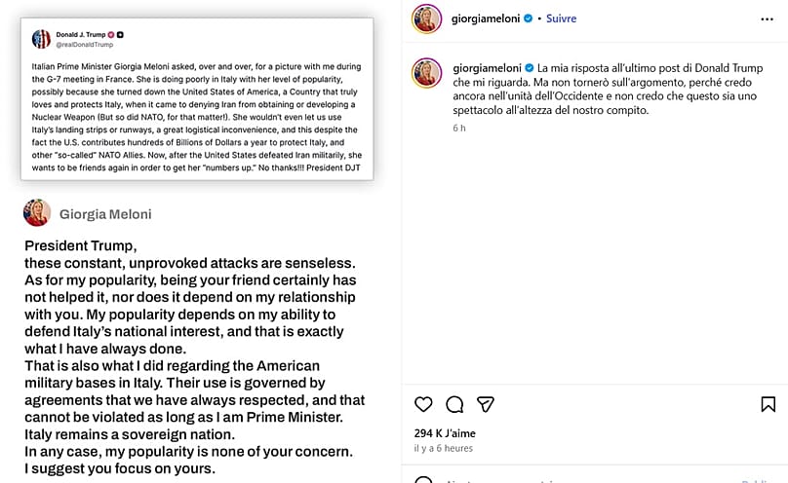The image size is (788, 483).
Task: Click the Suivre follow link
Action: [561, 19]
